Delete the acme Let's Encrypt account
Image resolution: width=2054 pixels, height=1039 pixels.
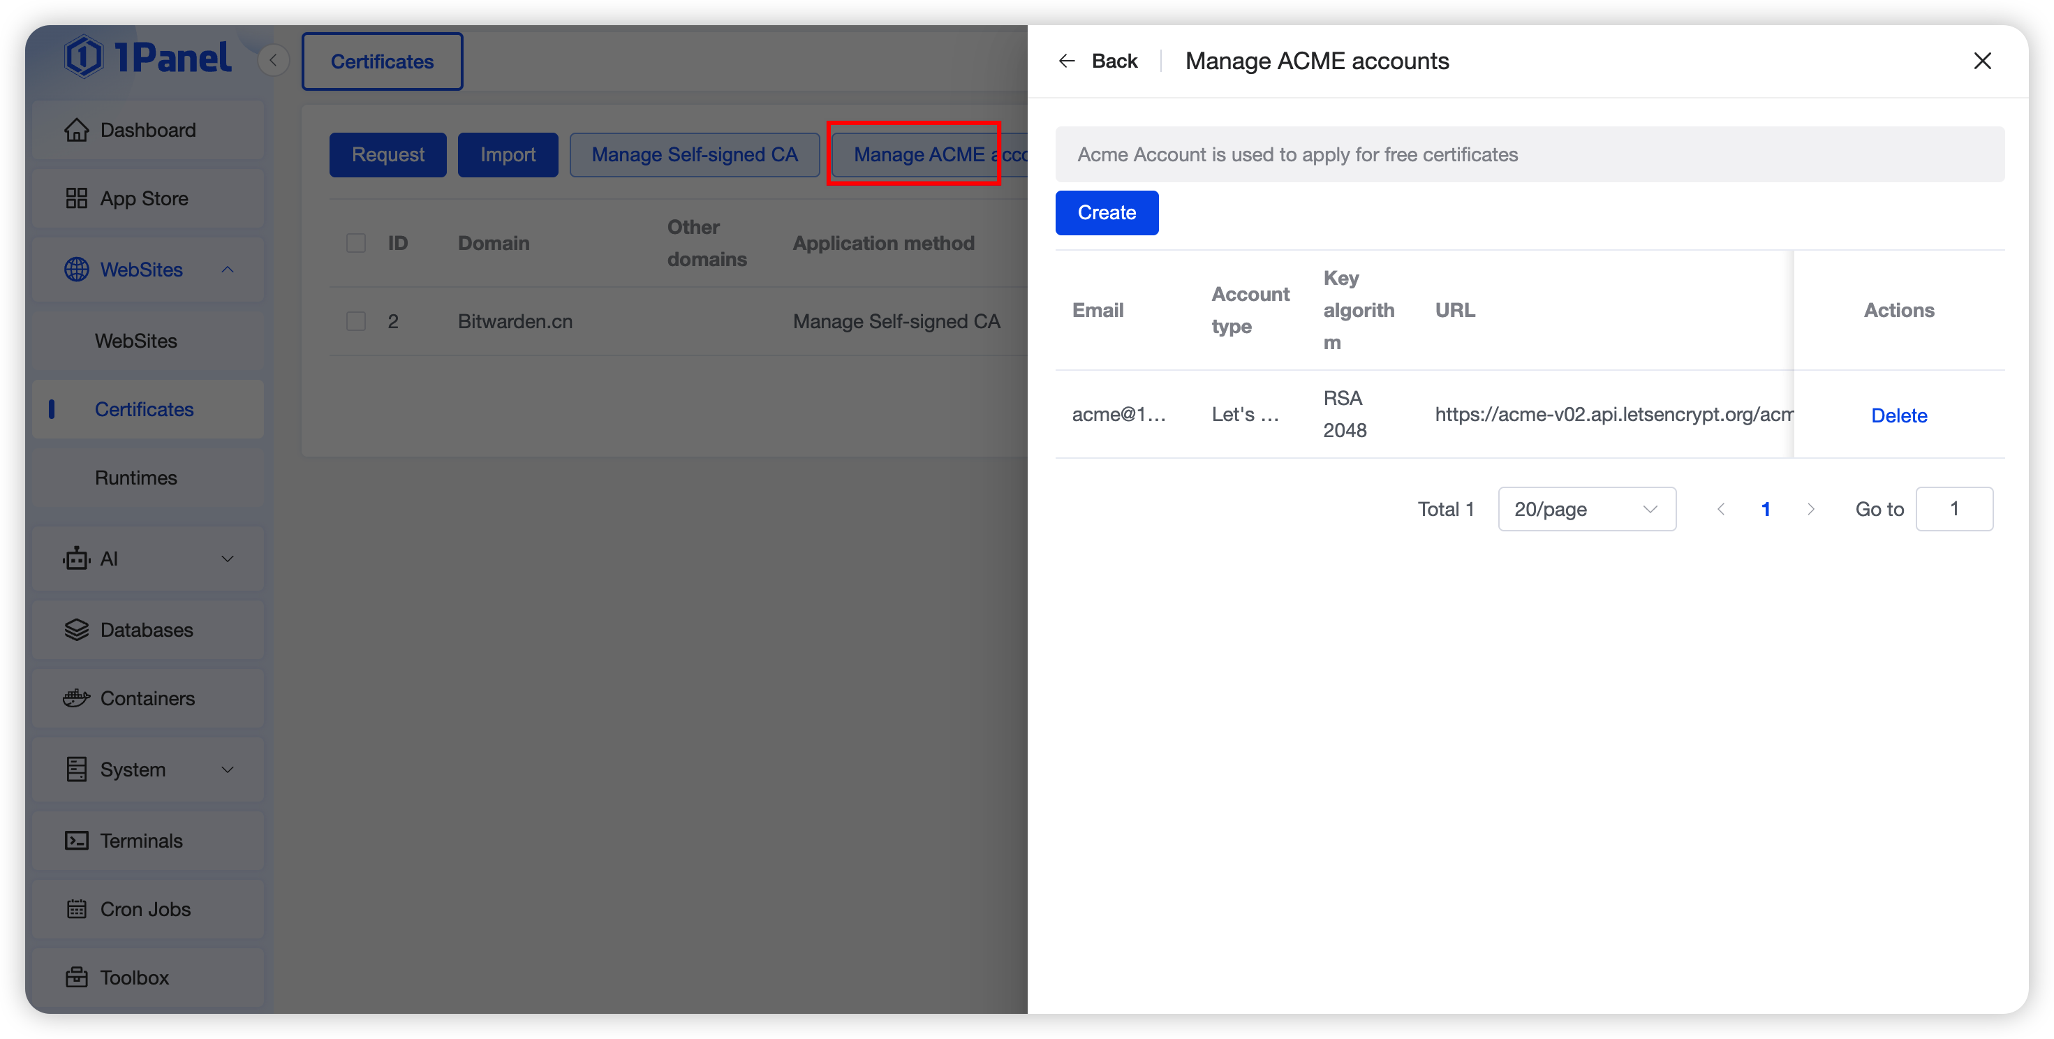(1898, 415)
